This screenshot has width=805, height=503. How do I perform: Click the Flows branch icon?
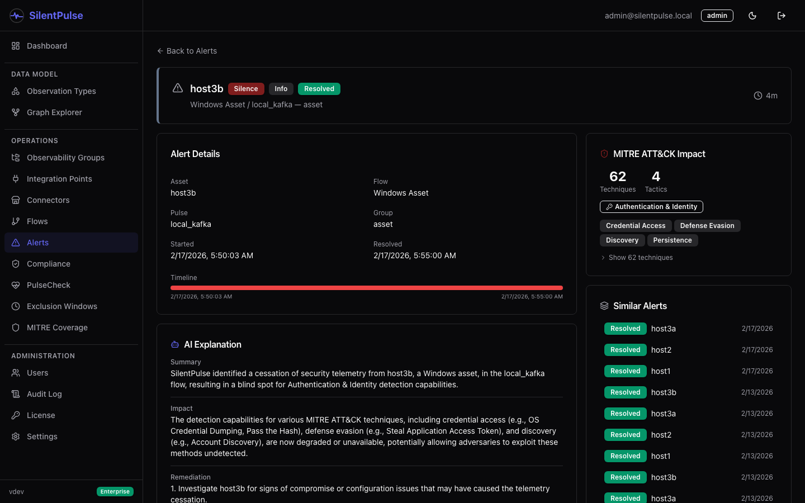click(x=16, y=221)
